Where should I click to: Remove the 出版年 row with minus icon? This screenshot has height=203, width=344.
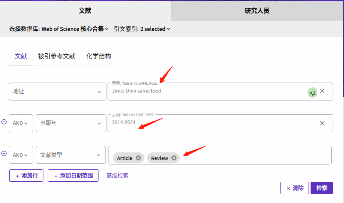pyautogui.click(x=4, y=122)
